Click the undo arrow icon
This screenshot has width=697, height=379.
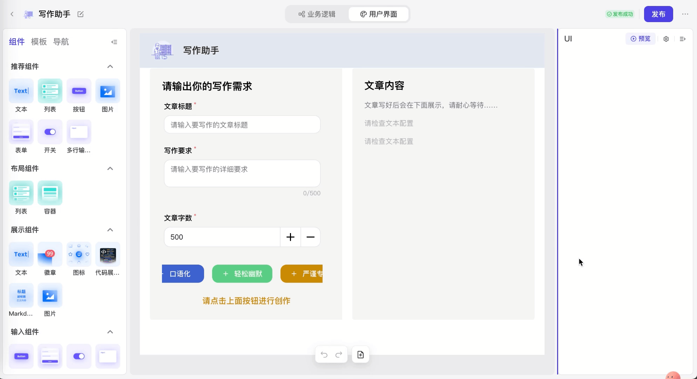(x=324, y=355)
